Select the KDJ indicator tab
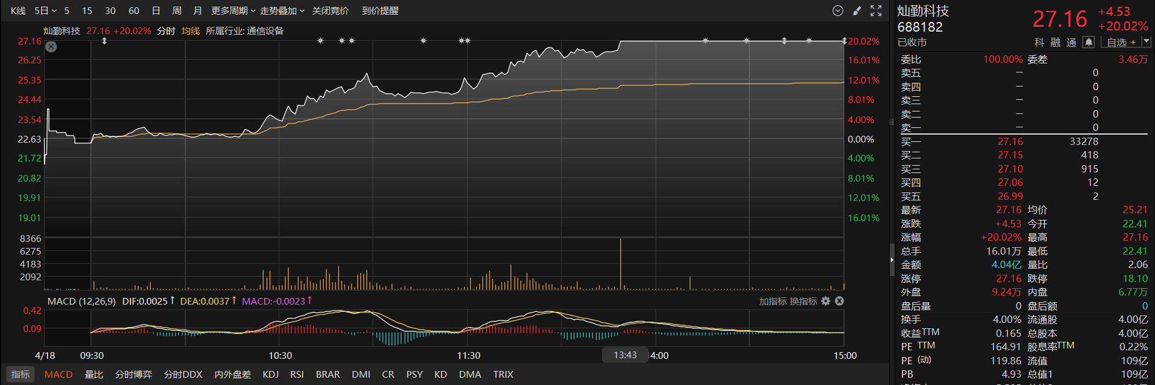1155x385 pixels. [x=270, y=375]
